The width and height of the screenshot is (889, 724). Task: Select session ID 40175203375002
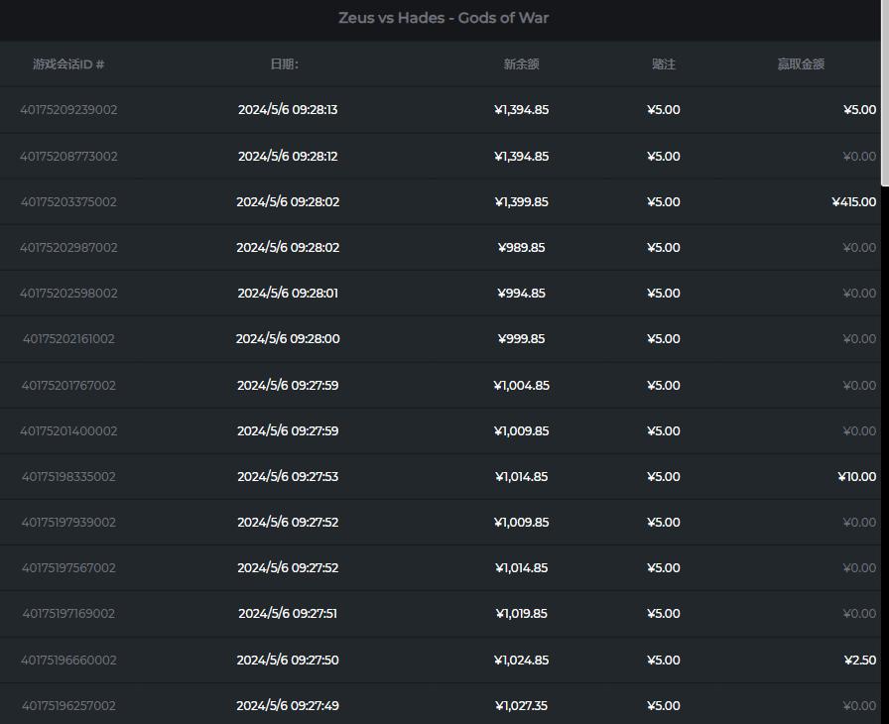pyautogui.click(x=68, y=202)
